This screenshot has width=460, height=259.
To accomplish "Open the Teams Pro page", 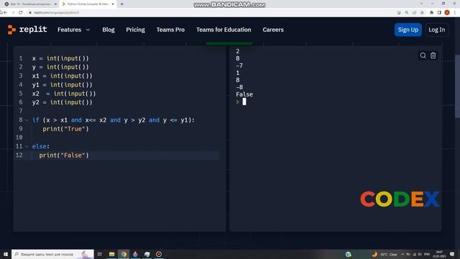I will [x=170, y=29].
